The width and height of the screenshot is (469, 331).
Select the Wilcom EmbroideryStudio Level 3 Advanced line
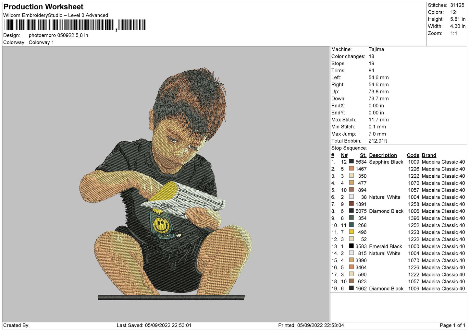pos(56,15)
